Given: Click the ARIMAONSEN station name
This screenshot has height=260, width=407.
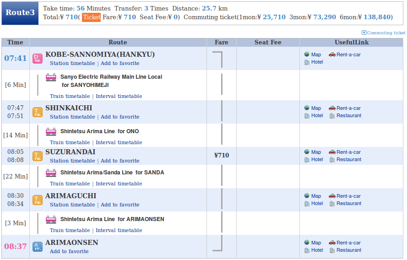Looking at the screenshot, I should (x=72, y=243).
